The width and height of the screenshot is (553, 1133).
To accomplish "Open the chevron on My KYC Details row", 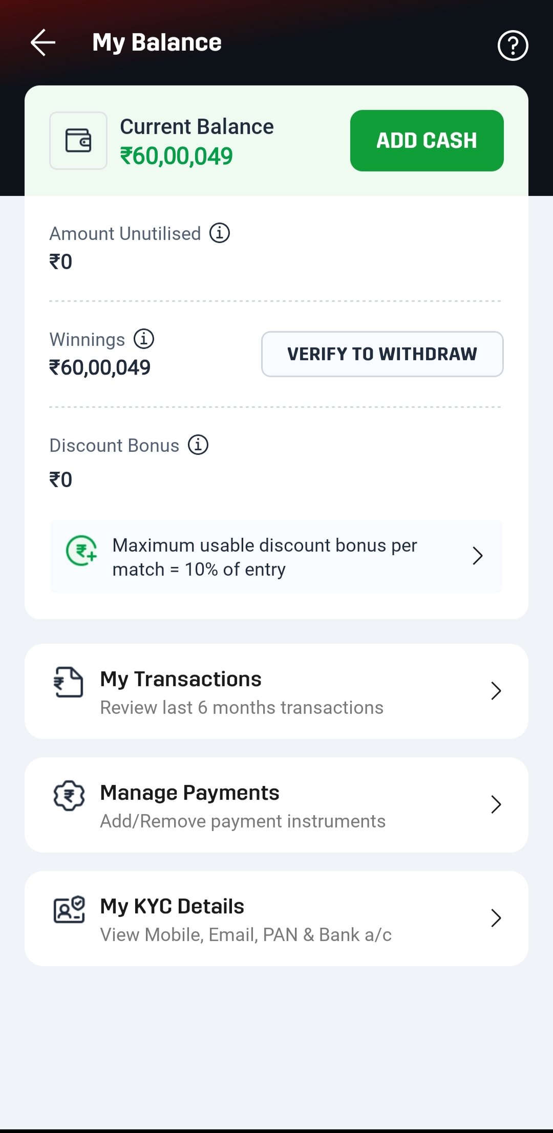I will (x=496, y=918).
